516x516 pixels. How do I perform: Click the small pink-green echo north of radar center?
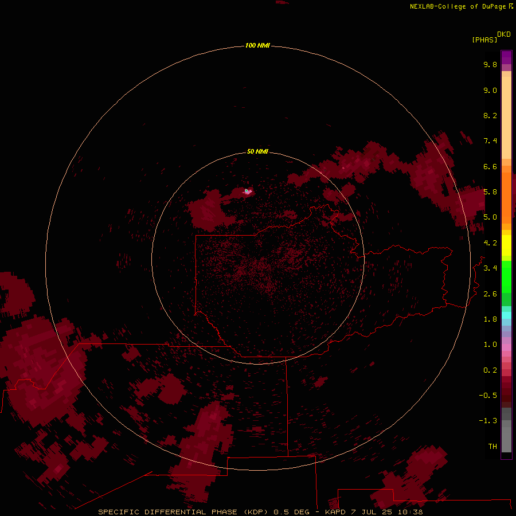tap(248, 191)
